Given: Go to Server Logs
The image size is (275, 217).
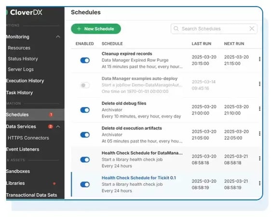Looking at the screenshot, I should (x=21, y=69).
